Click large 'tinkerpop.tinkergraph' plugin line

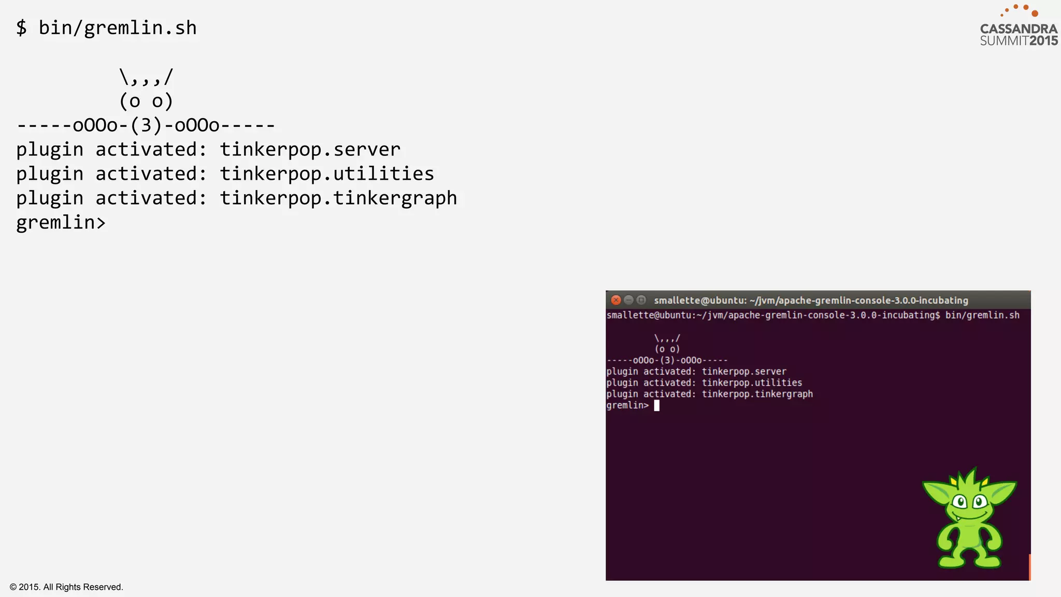[236, 198]
